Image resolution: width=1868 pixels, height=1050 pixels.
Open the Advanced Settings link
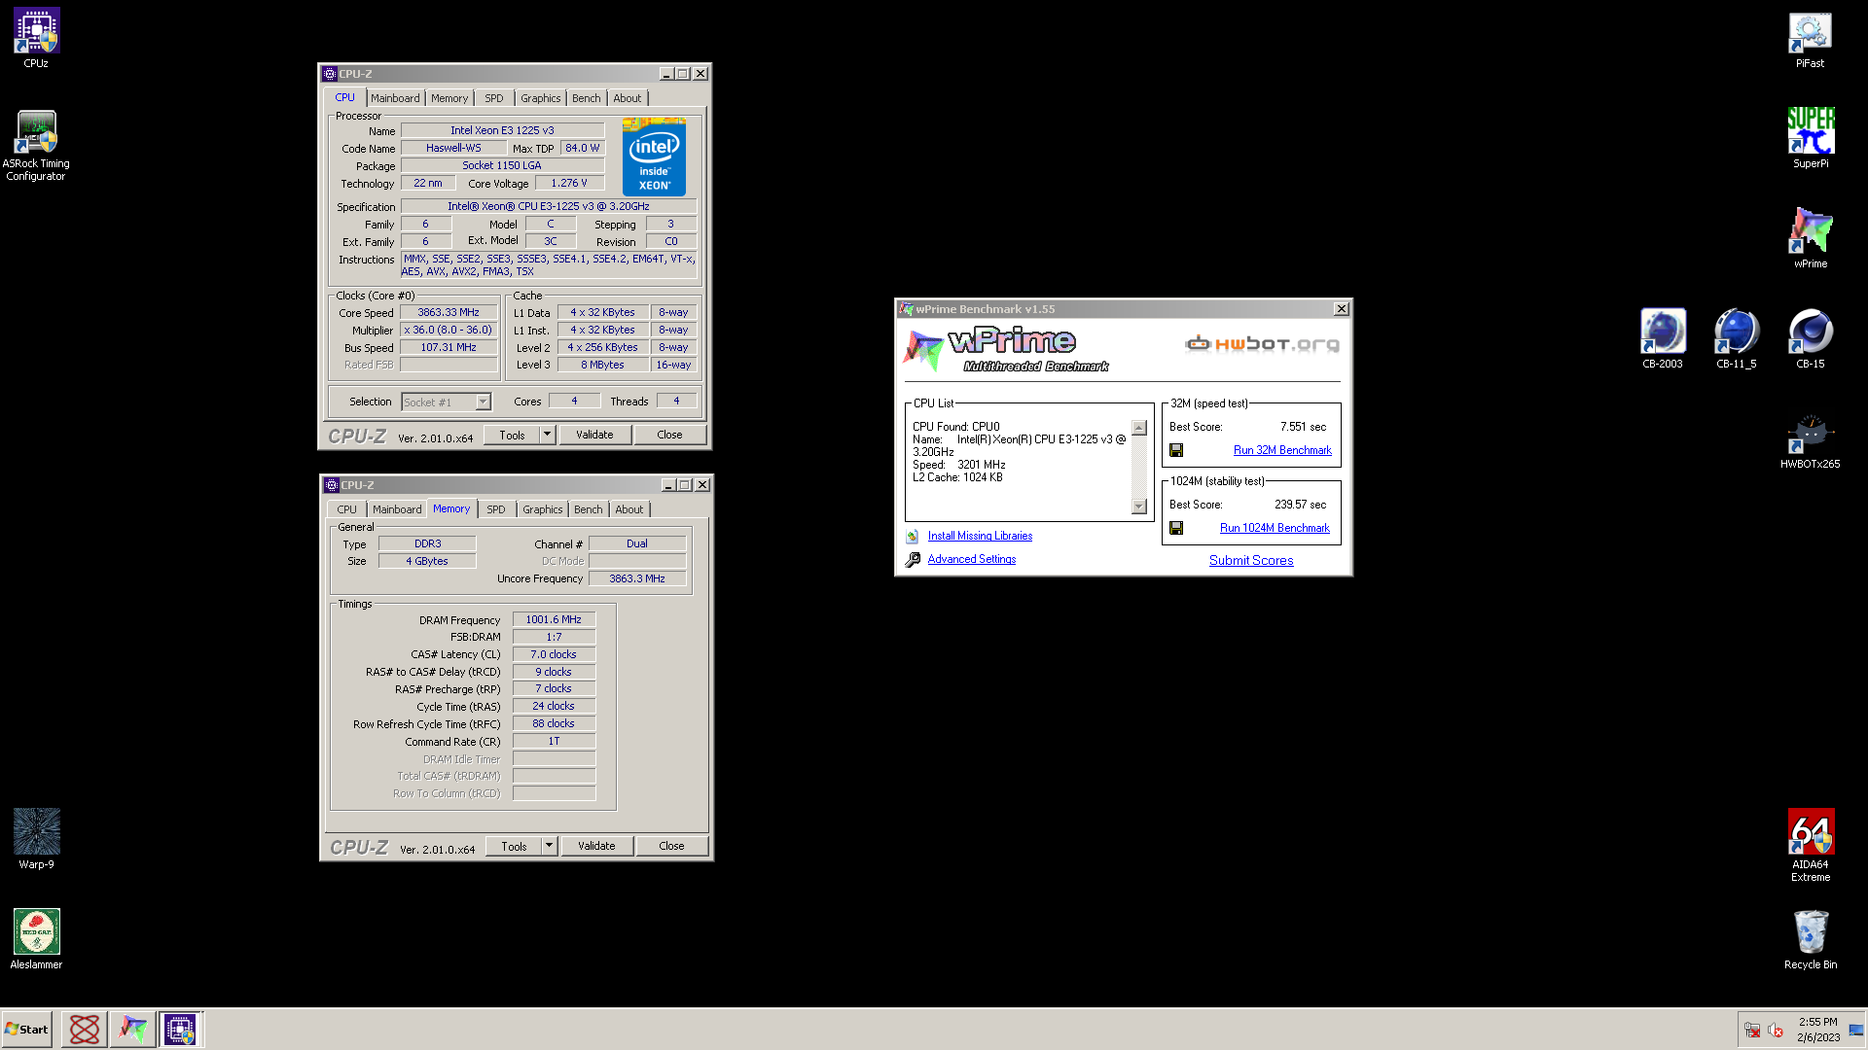click(971, 559)
